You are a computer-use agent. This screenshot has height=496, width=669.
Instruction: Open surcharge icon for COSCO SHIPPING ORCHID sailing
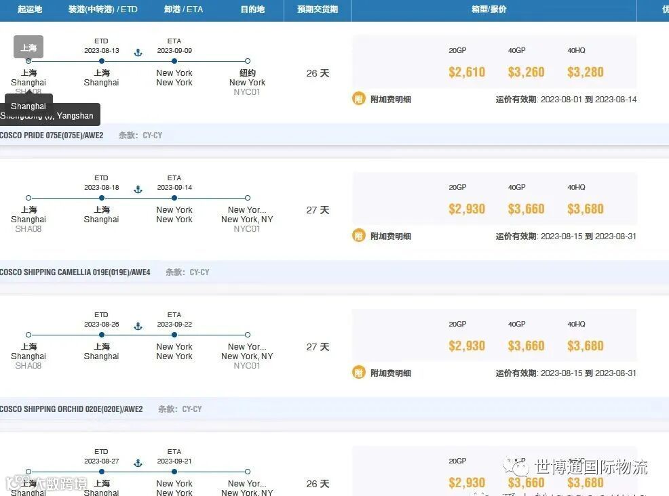point(359,373)
